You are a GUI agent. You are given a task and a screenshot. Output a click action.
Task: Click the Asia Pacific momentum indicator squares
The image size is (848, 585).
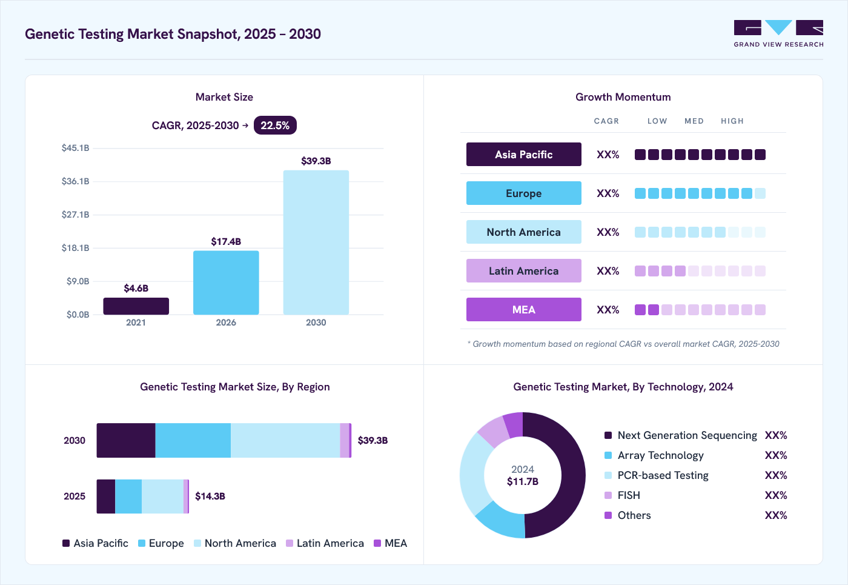point(700,155)
